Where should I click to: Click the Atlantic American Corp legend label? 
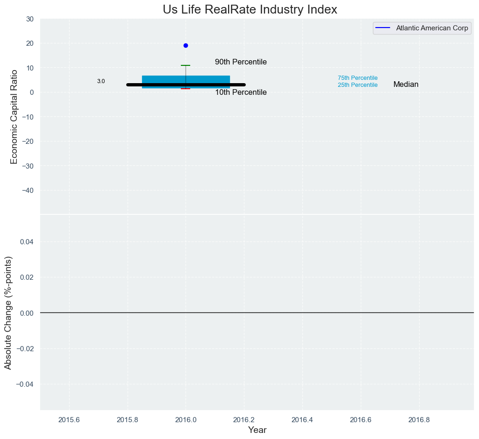(x=432, y=28)
